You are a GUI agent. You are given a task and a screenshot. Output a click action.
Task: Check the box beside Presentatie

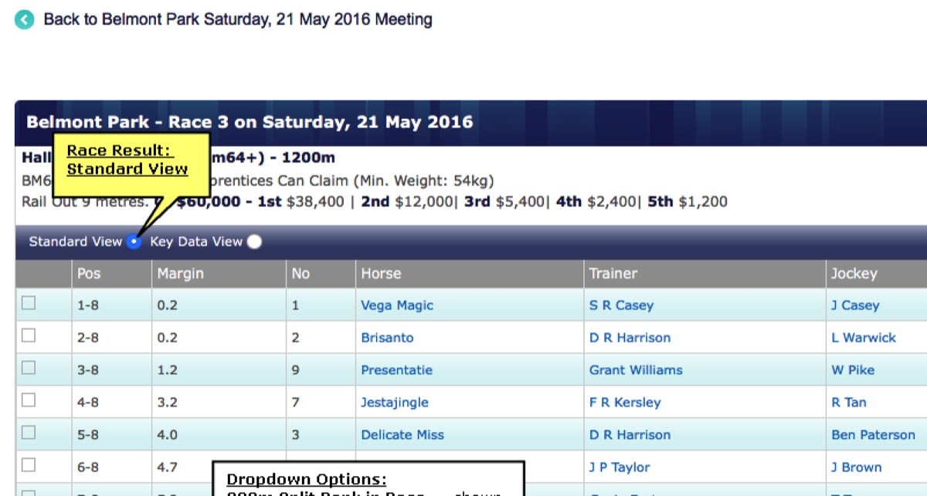[x=29, y=369]
